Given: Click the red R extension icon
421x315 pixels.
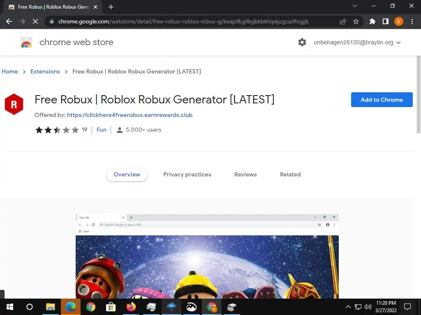Looking at the screenshot, I should [14, 104].
